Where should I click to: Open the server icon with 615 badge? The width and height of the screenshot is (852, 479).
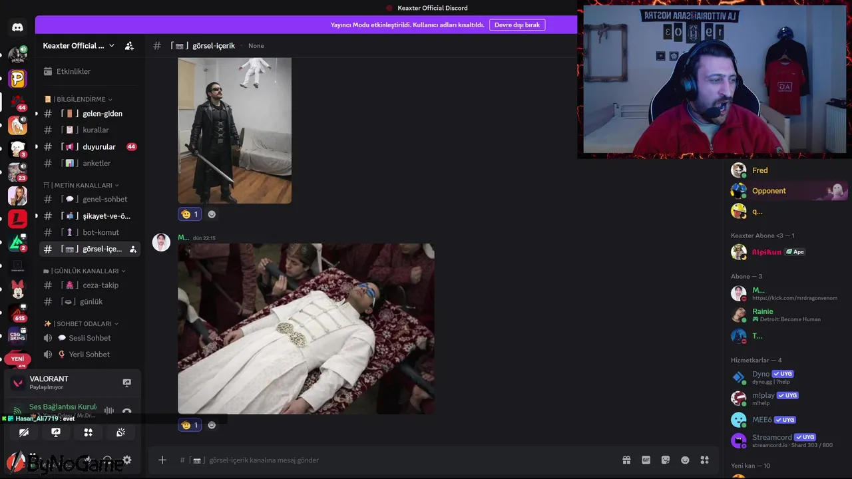tap(17, 312)
